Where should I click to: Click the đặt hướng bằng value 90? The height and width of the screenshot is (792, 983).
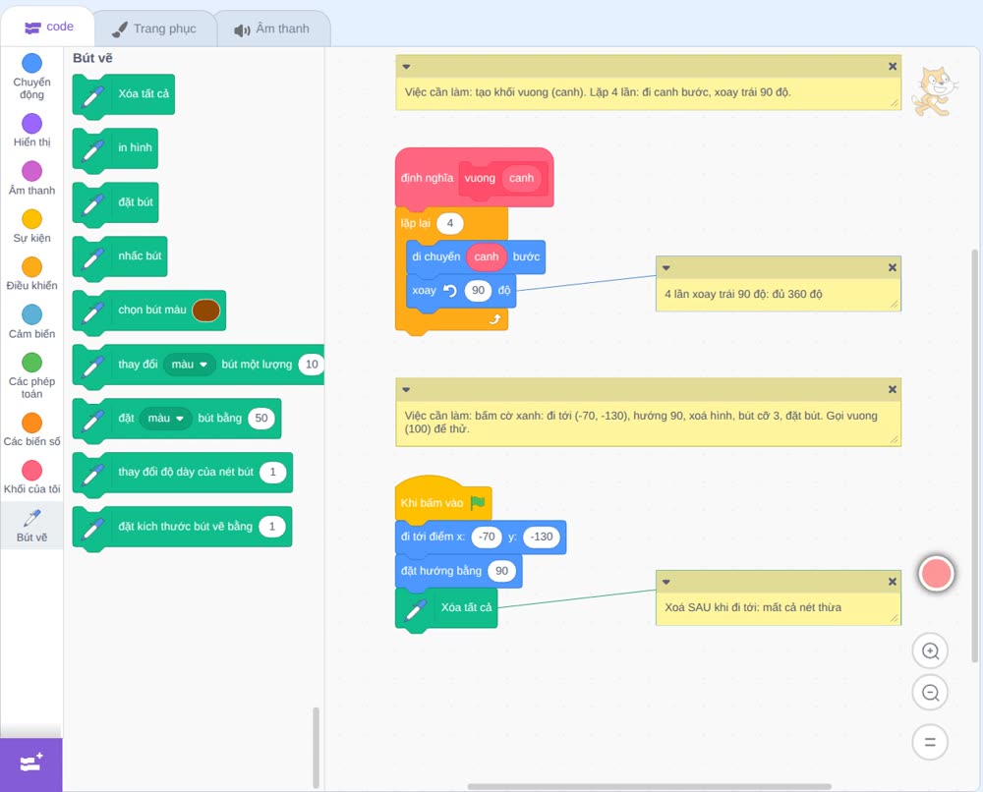coord(501,571)
